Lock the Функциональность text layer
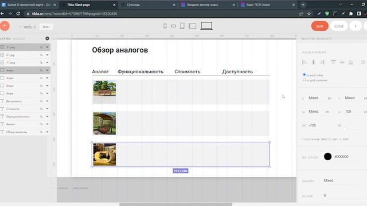 pyautogui.click(x=41, y=117)
